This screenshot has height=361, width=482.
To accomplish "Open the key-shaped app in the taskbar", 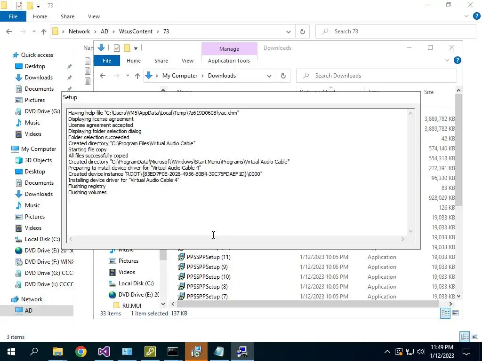I will (x=150, y=352).
